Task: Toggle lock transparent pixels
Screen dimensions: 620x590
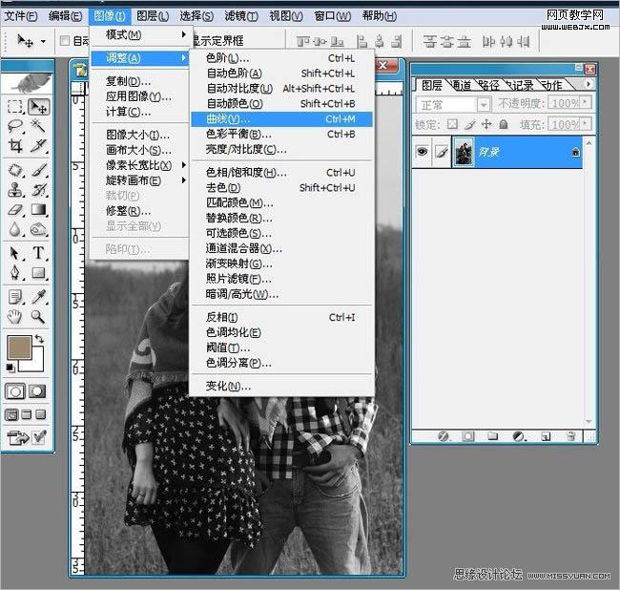Action: click(452, 125)
